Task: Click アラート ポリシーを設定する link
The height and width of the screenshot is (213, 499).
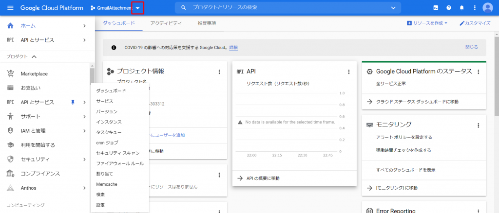Action: tap(404, 138)
